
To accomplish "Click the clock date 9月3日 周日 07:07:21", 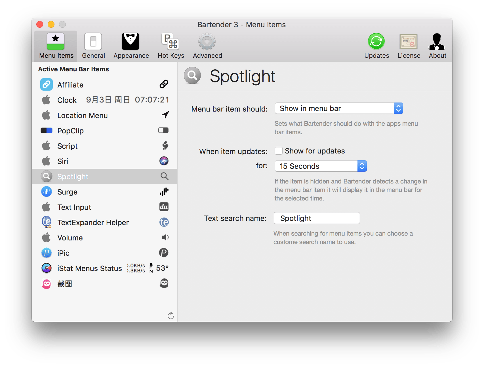I will click(x=128, y=100).
